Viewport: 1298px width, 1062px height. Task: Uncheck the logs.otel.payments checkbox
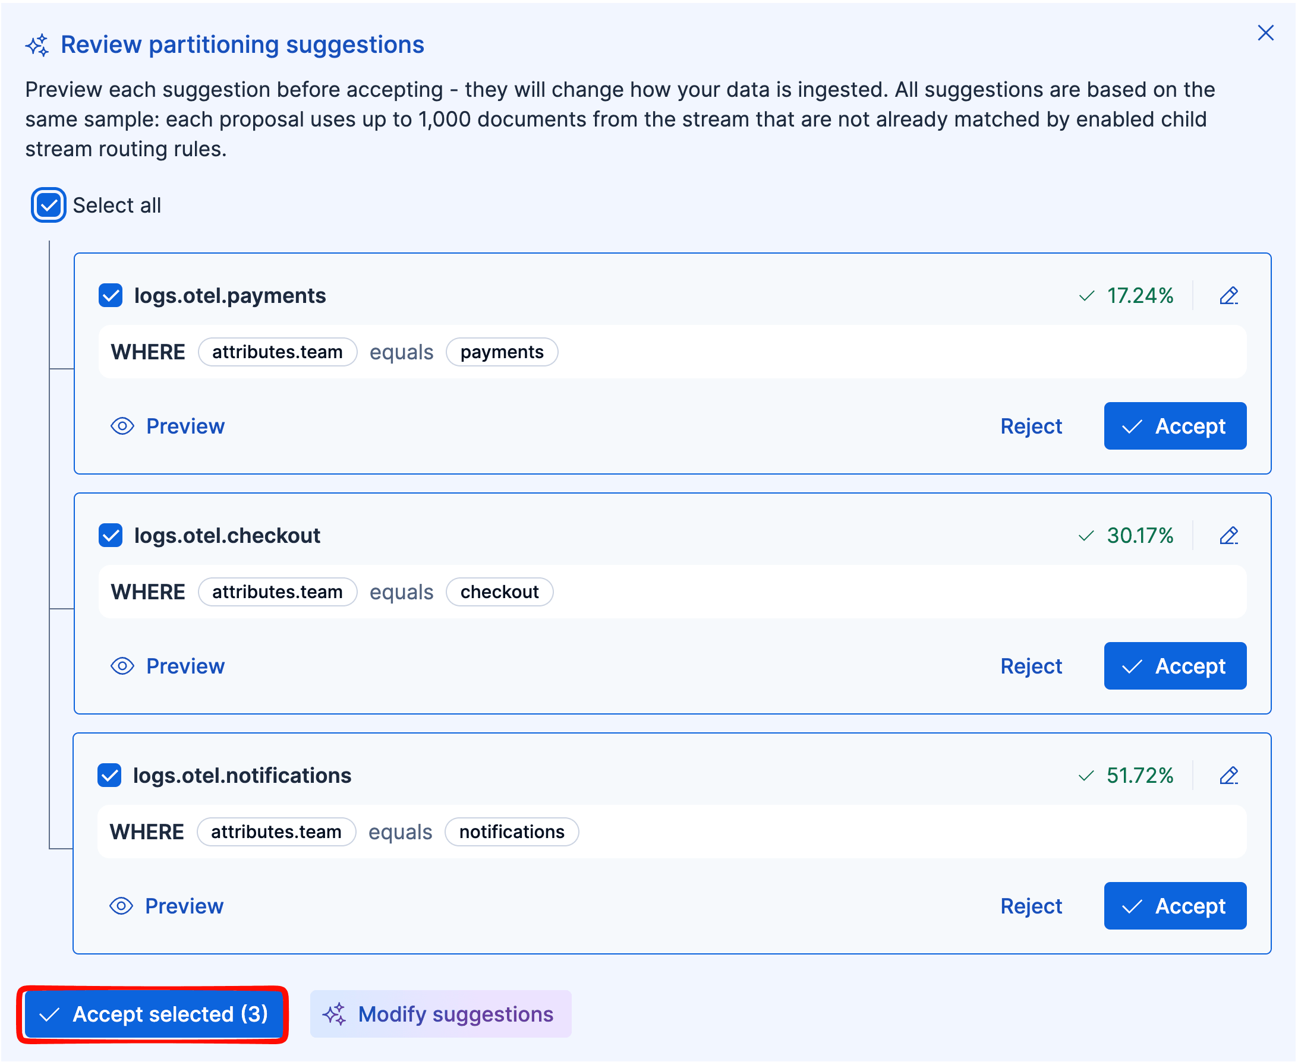click(110, 295)
